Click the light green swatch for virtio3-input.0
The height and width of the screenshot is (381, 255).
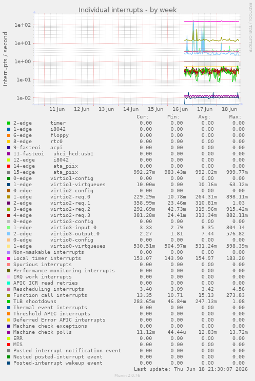pyautogui.click(x=9, y=228)
